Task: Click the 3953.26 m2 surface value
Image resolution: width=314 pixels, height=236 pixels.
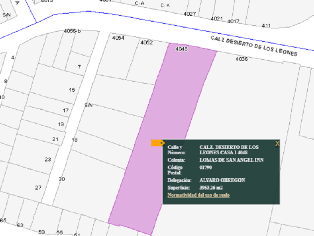Action: (x=211, y=188)
